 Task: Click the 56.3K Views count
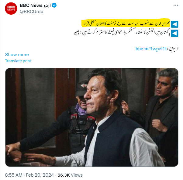click(70, 175)
